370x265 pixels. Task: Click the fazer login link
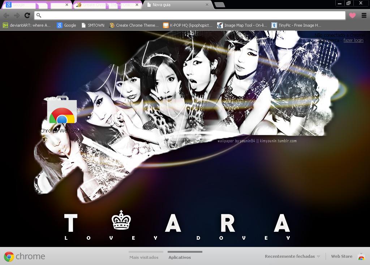[353, 40]
